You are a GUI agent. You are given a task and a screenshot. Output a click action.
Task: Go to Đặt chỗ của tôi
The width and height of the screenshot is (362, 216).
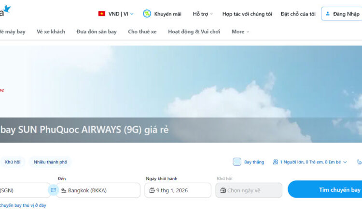(x=298, y=14)
